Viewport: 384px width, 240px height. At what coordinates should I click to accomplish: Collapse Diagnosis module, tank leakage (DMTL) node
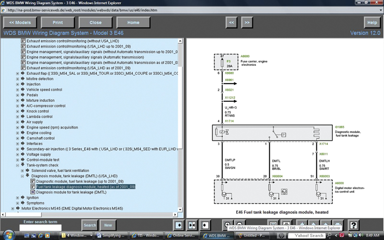[x=22, y=176]
